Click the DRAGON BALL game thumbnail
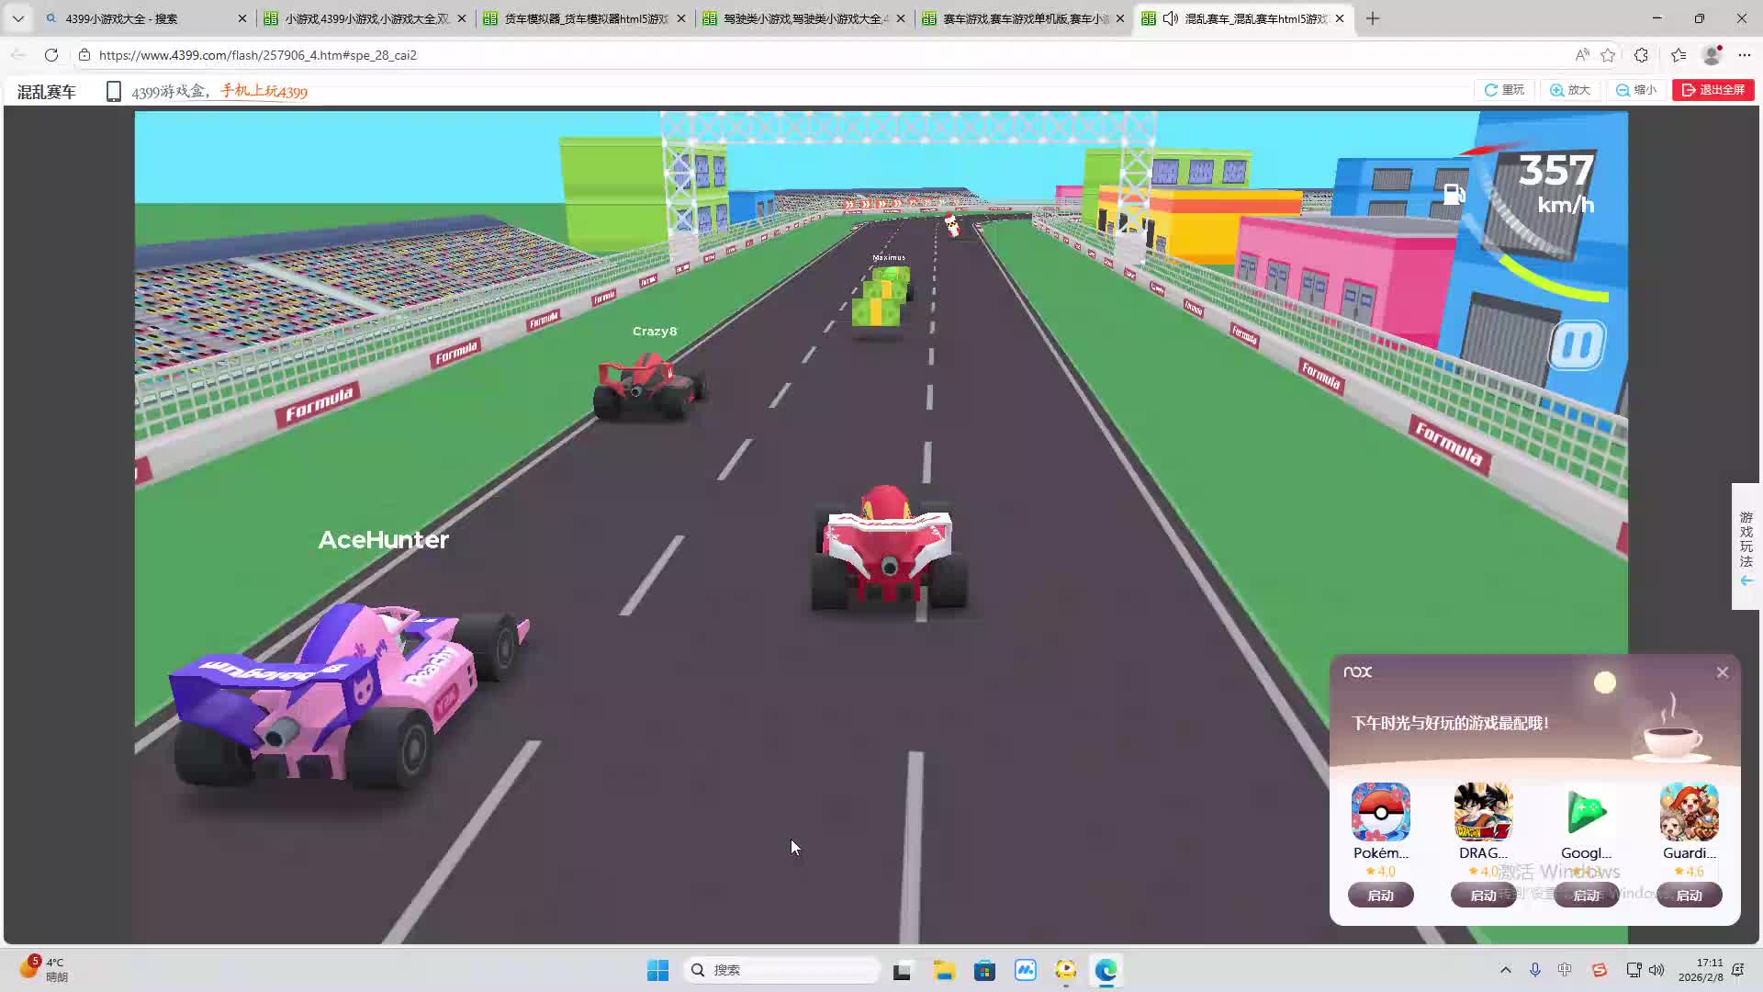The height and width of the screenshot is (992, 1763). tap(1483, 812)
